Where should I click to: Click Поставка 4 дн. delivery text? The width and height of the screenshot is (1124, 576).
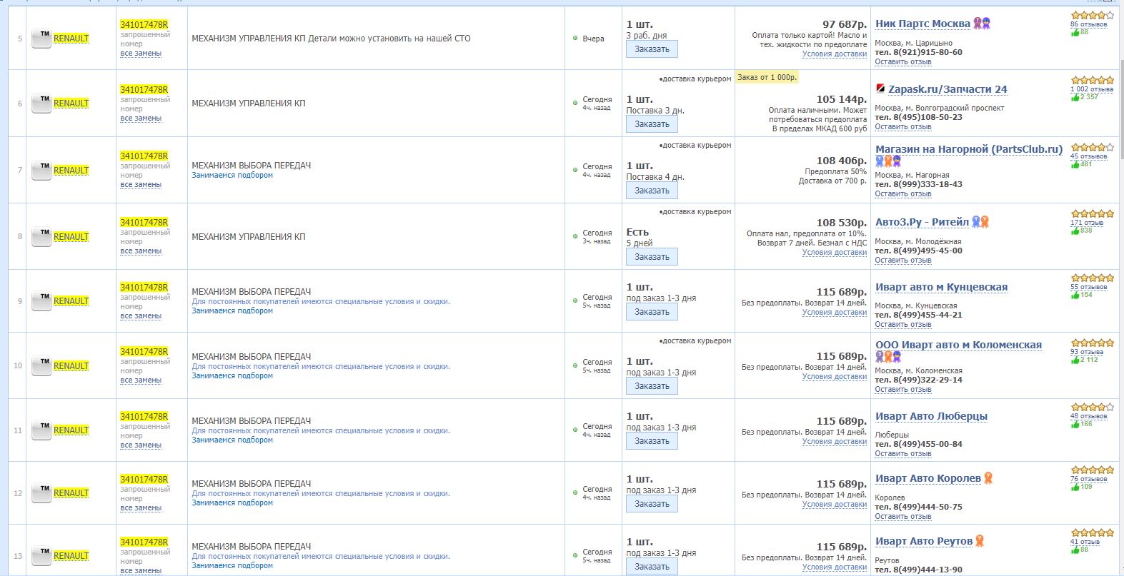pyautogui.click(x=655, y=177)
